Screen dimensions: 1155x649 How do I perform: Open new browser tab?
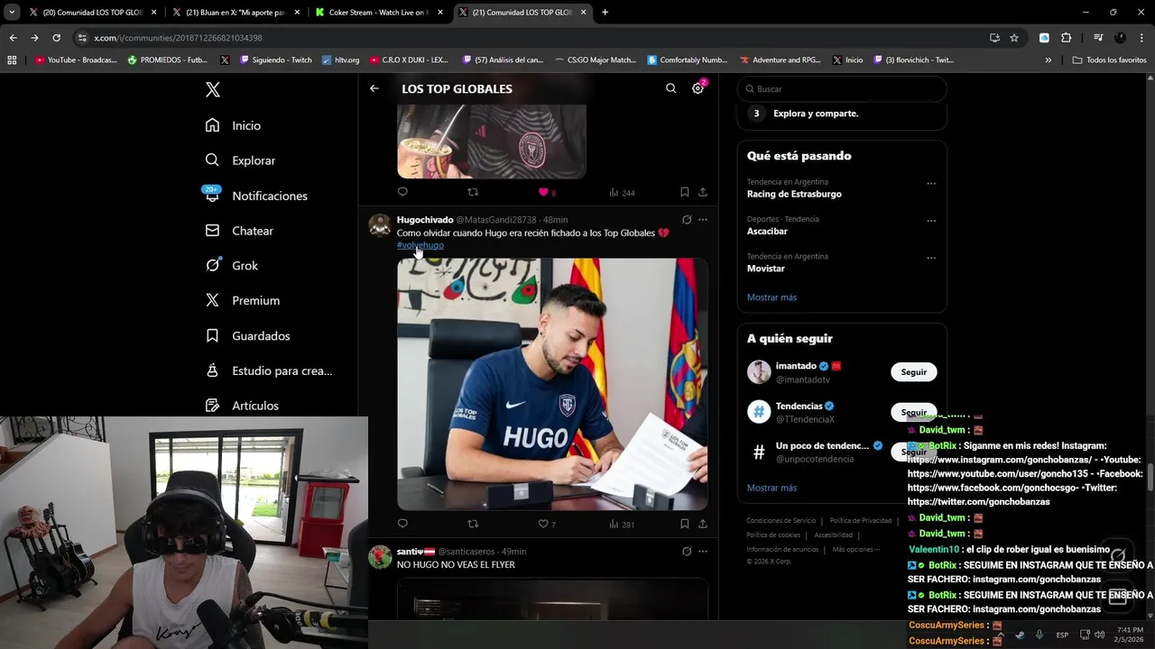tap(605, 13)
